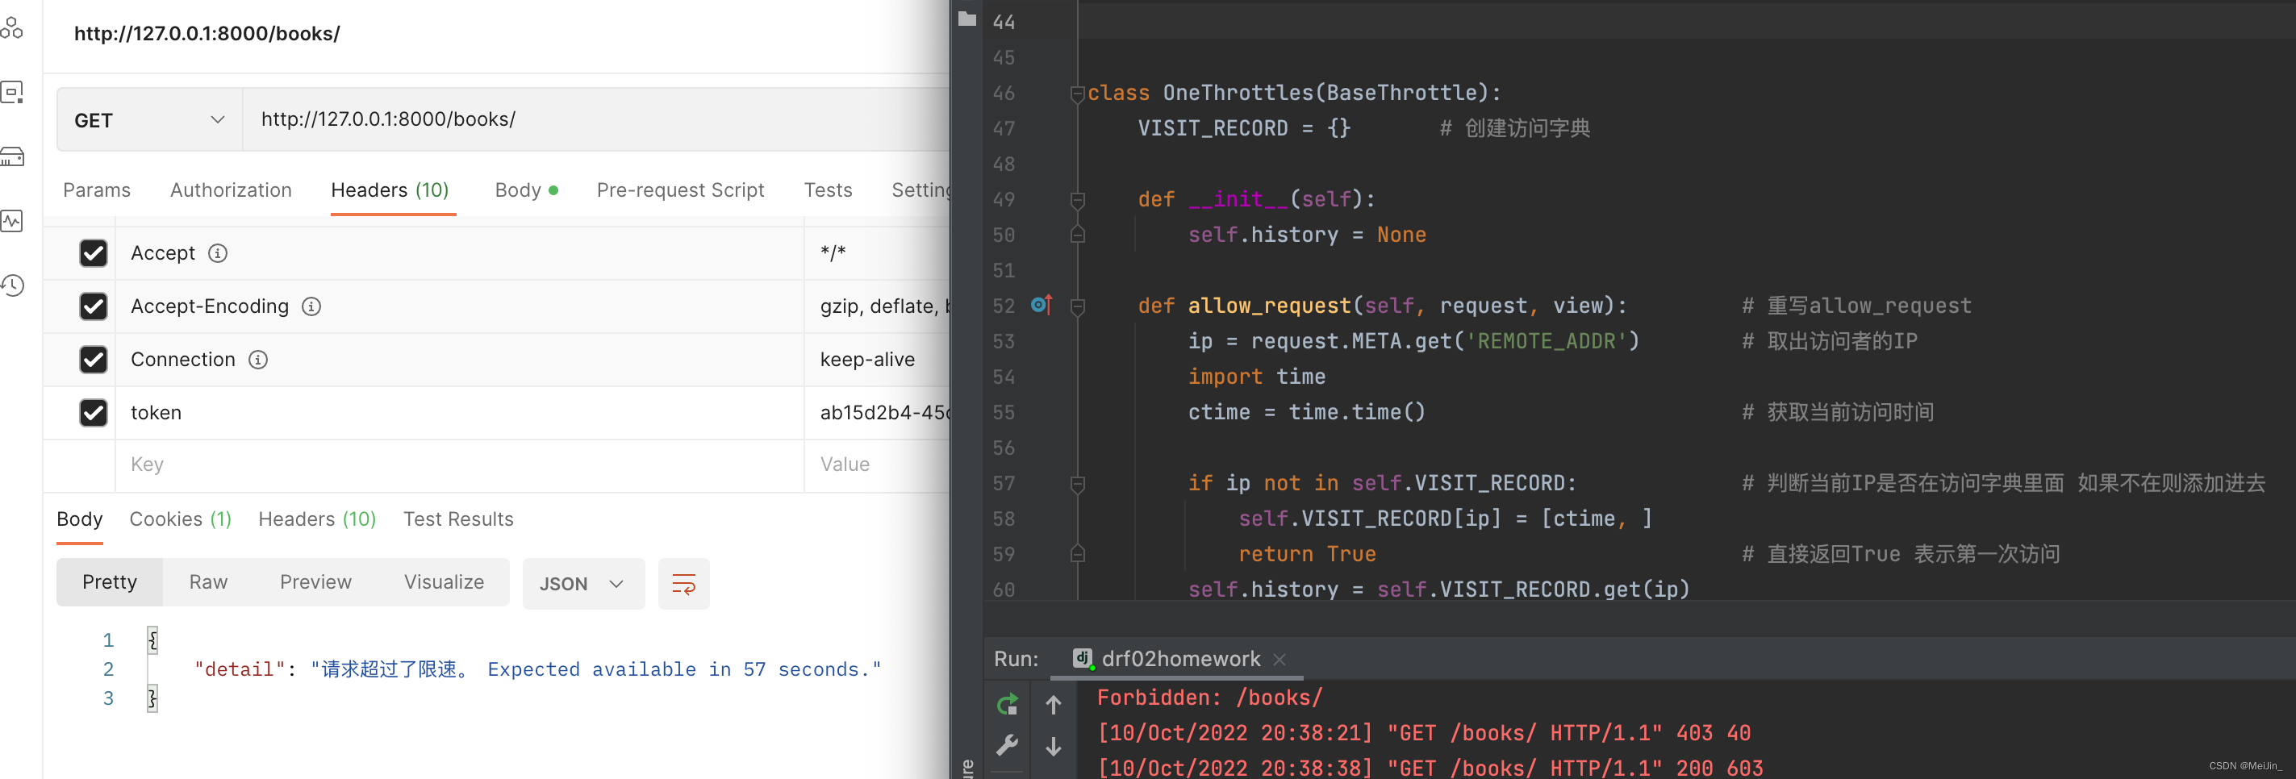This screenshot has width=2296, height=779.
Task: Switch to the Params tab
Action: [x=96, y=190]
